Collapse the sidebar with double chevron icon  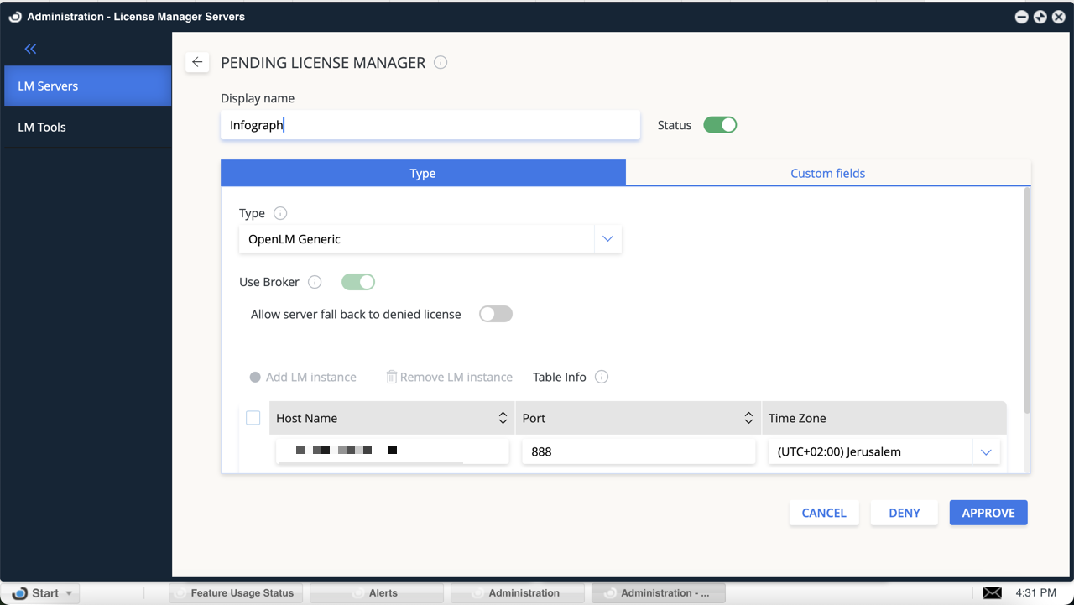coord(31,50)
